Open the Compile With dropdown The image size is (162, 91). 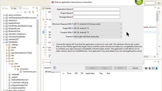(x=97, y=32)
